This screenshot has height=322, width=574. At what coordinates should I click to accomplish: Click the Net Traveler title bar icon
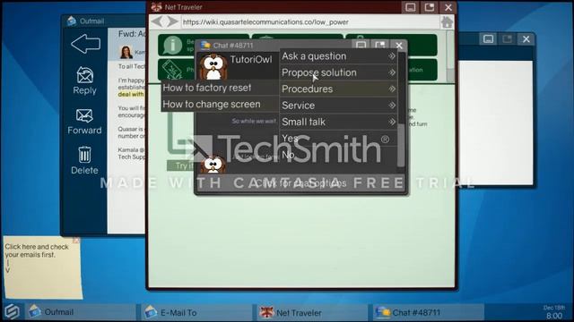[156, 6]
